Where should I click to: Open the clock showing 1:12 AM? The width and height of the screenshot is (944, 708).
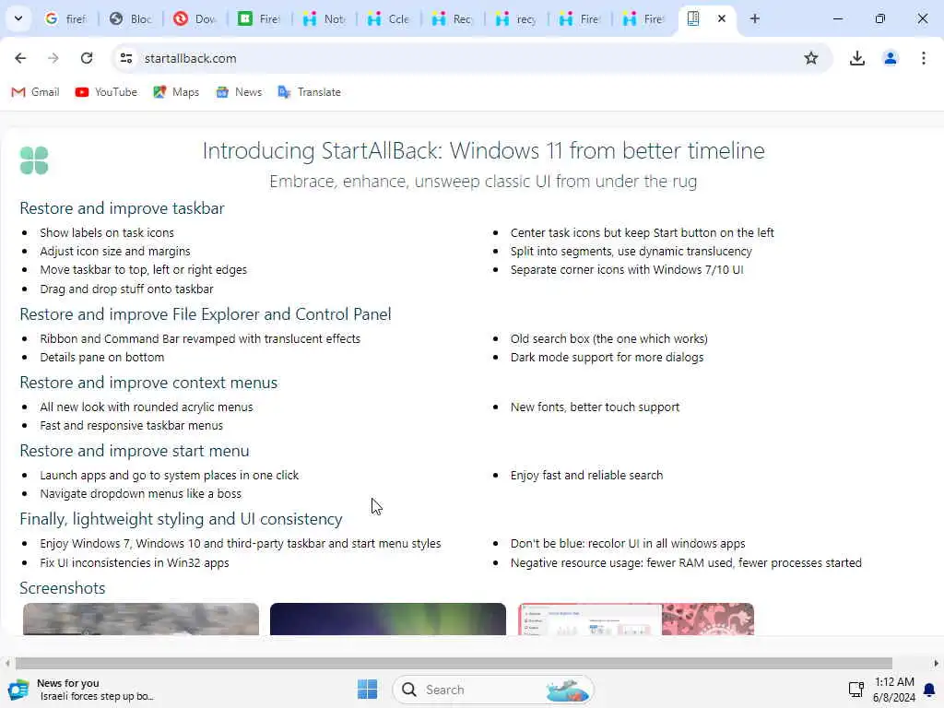[x=894, y=690]
